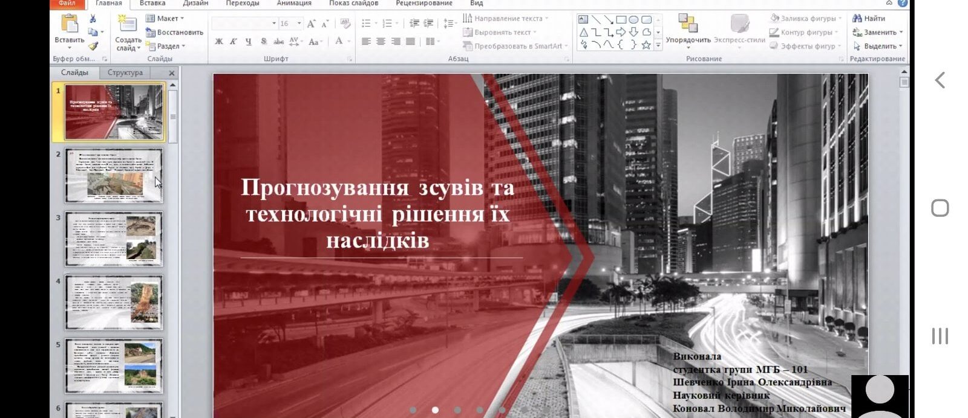The height and width of the screenshot is (418, 968).
Task: Open the Заменить dropdown arrow
Action: coord(901,33)
